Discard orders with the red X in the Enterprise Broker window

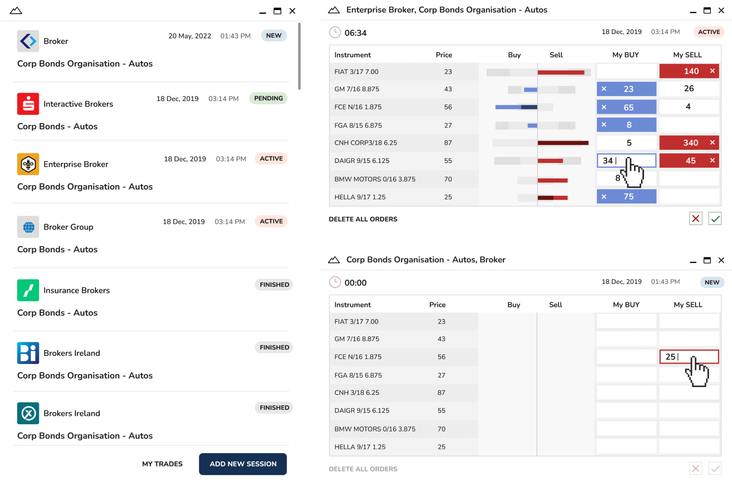pos(696,219)
